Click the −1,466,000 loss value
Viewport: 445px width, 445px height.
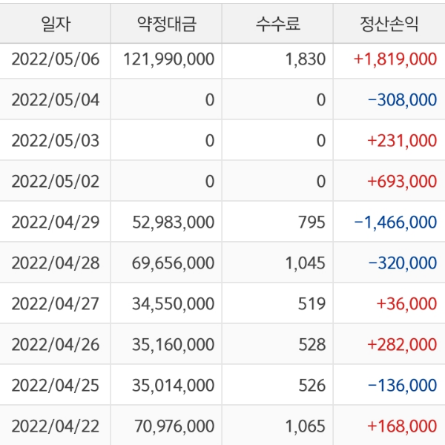(395, 222)
